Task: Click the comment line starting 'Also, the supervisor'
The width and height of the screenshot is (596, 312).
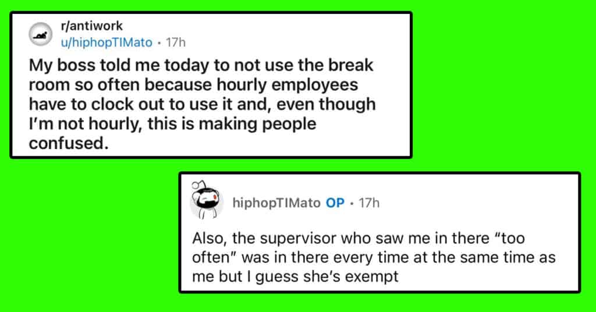Action: click(359, 238)
